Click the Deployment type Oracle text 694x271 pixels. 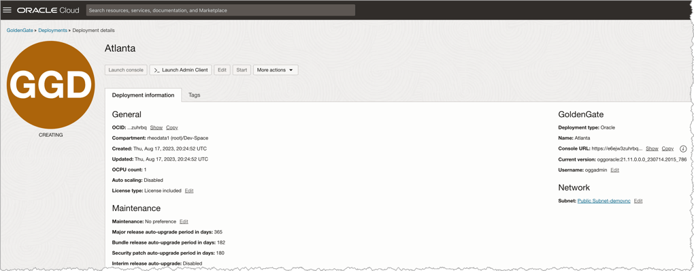point(608,127)
